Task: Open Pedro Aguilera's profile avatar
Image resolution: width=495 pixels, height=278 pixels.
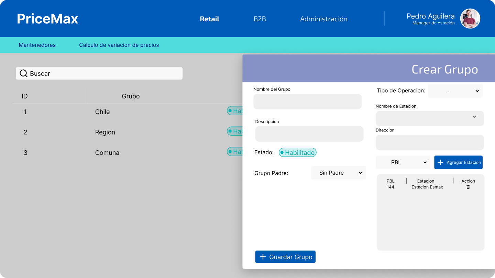Action: tap(470, 19)
